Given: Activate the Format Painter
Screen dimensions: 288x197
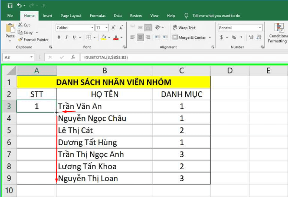Looking at the screenshot, I should (34, 40).
